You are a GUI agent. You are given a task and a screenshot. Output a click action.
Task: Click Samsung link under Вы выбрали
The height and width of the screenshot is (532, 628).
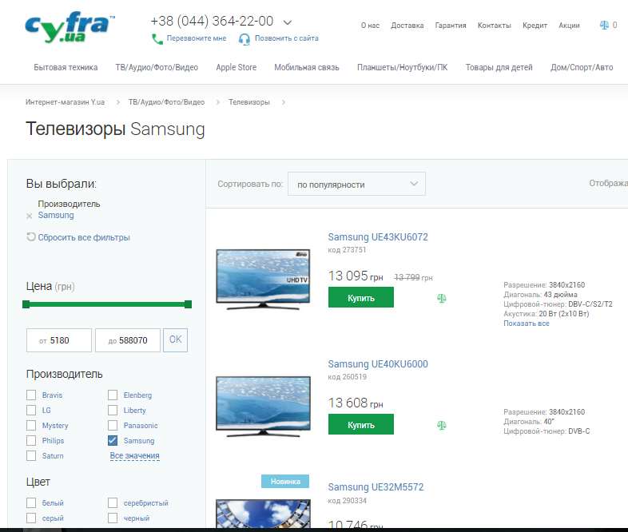click(56, 216)
